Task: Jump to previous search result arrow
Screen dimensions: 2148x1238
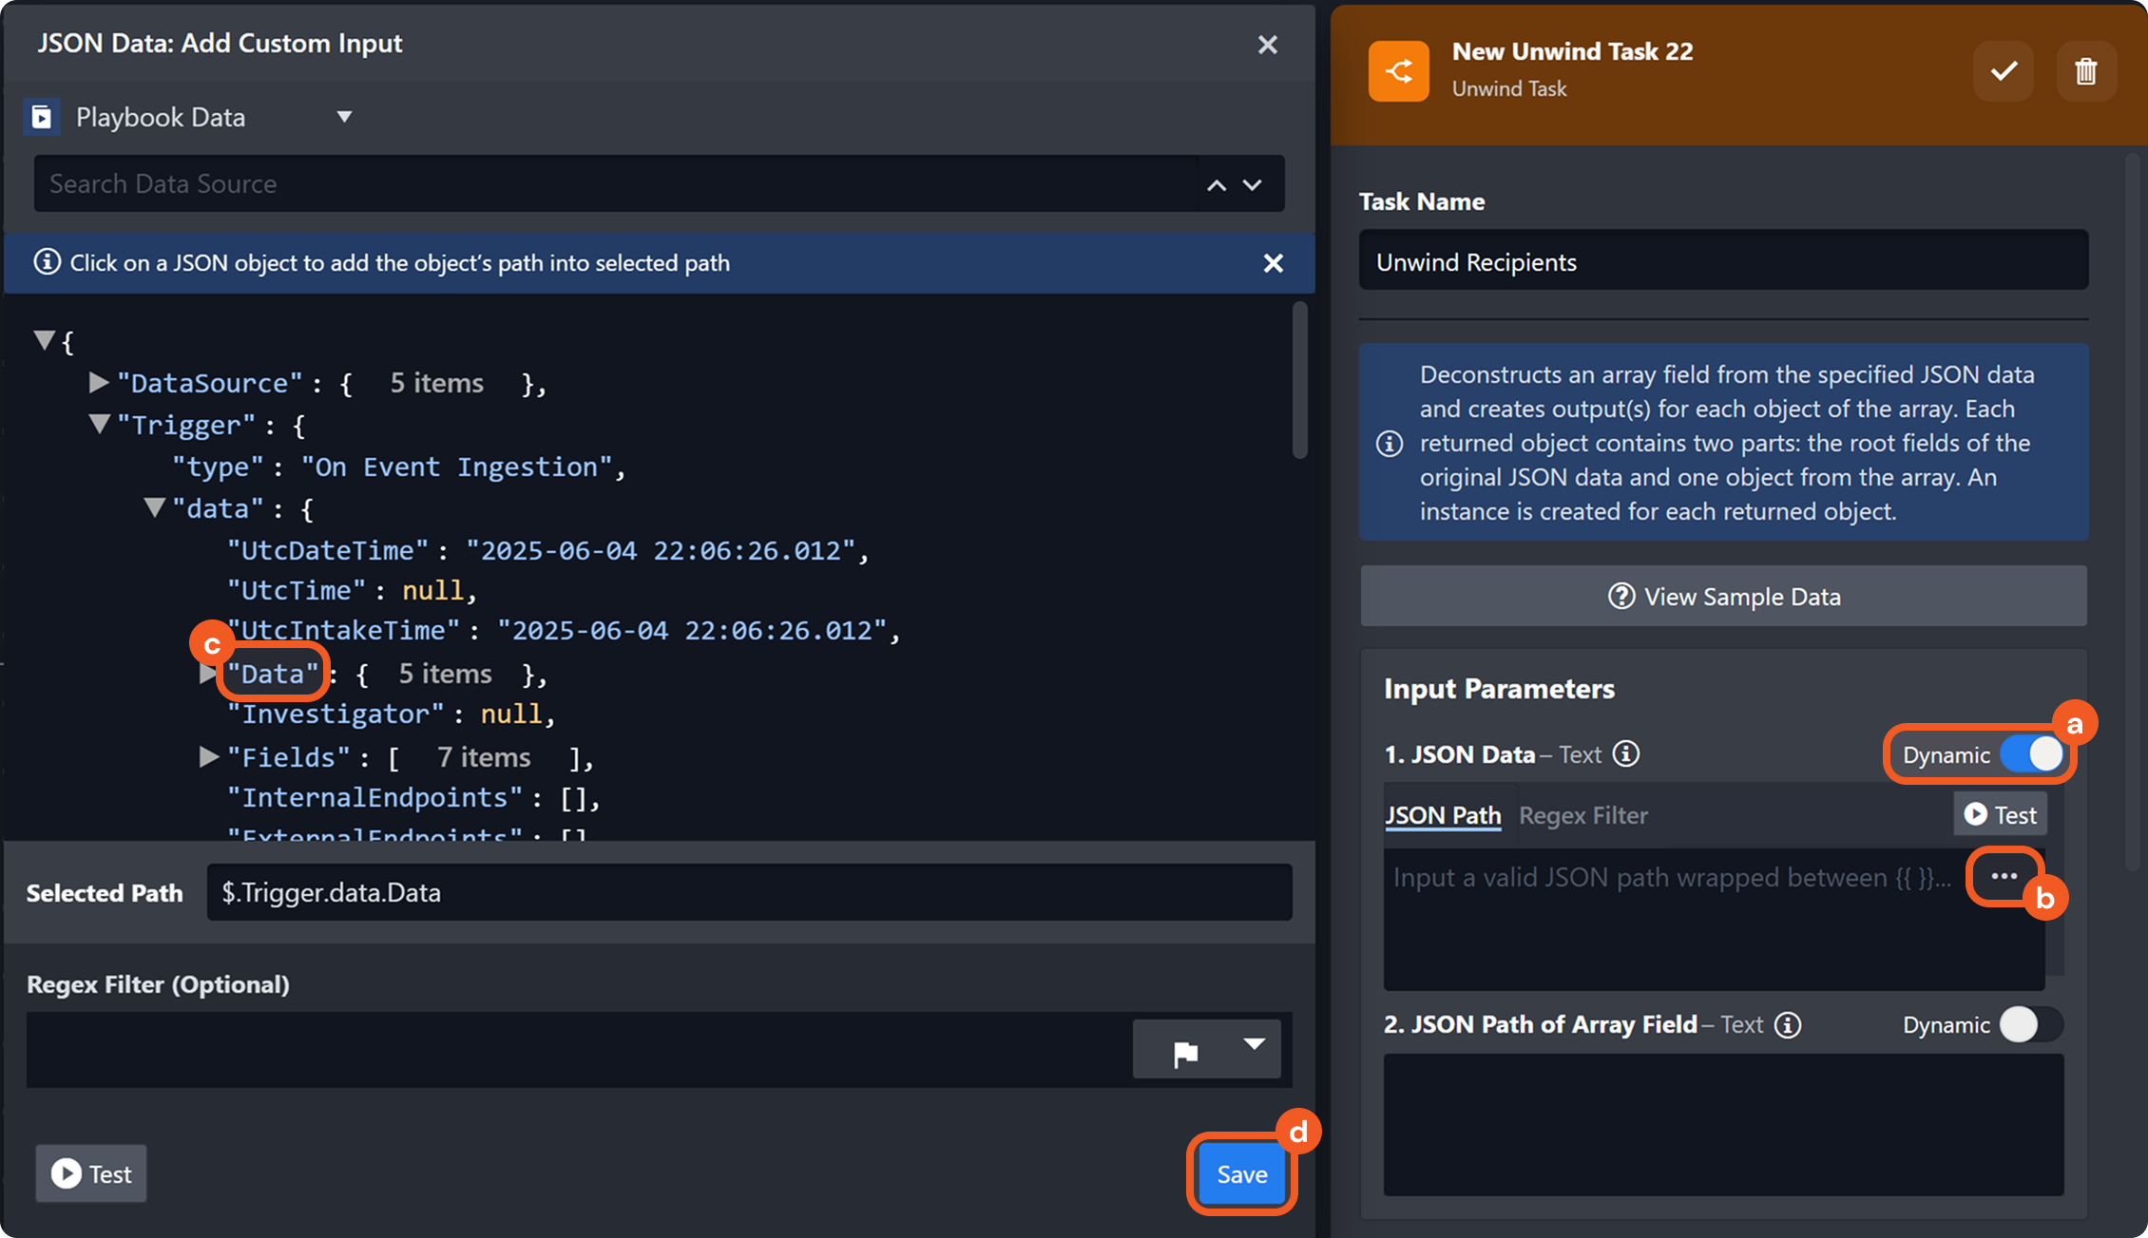Action: [x=1217, y=185]
